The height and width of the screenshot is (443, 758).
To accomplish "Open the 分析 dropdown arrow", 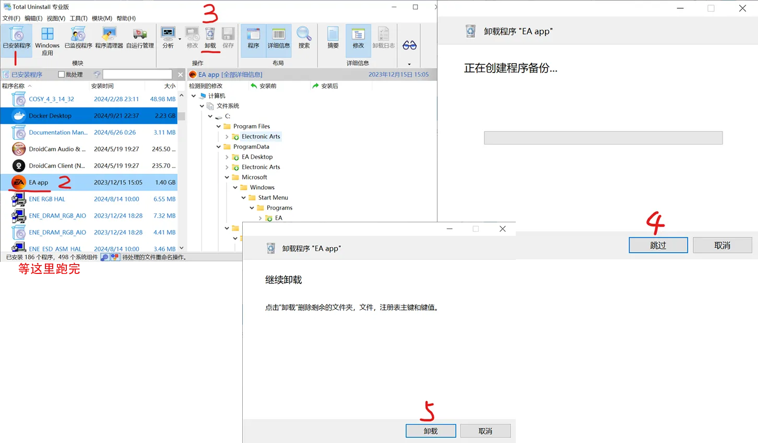I will click(180, 39).
